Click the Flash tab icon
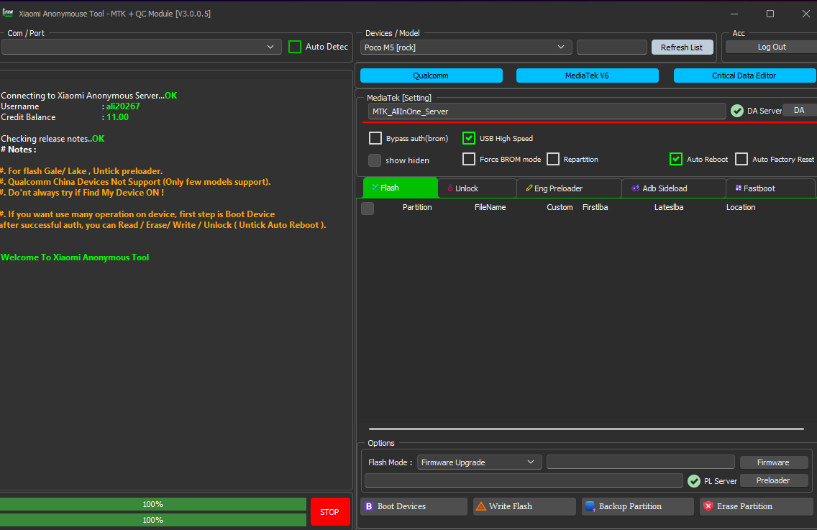 point(375,188)
